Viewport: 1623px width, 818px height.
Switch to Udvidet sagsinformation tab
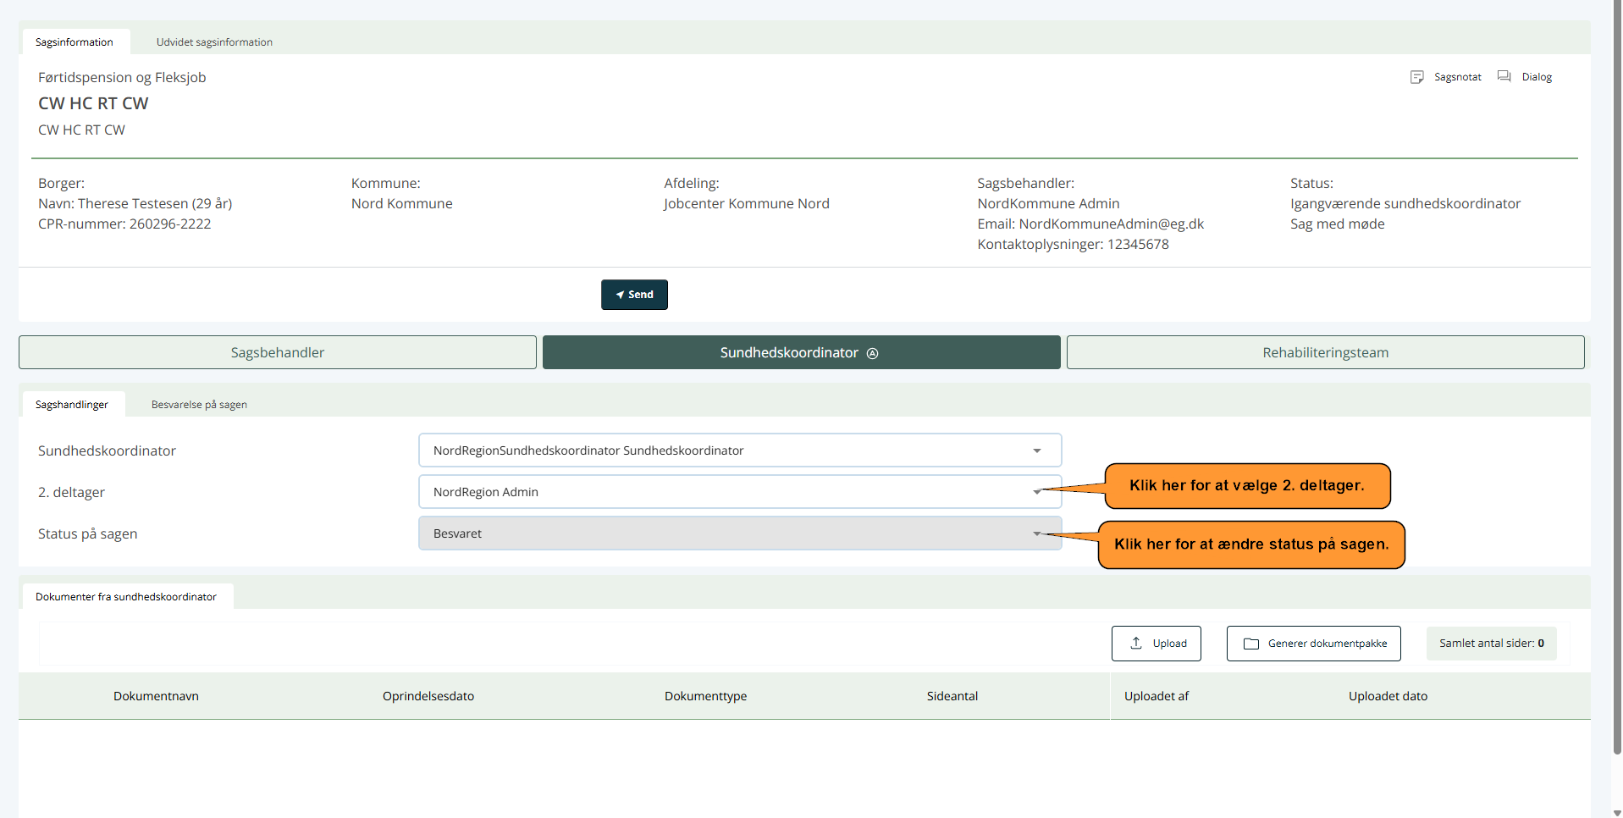(x=214, y=42)
